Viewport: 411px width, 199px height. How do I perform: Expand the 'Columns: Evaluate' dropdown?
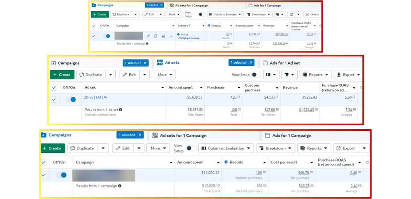pos(226,14)
